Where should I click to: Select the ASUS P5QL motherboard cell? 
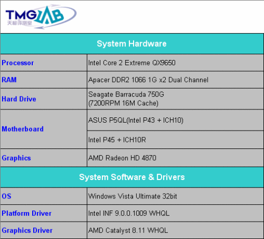[175, 120]
